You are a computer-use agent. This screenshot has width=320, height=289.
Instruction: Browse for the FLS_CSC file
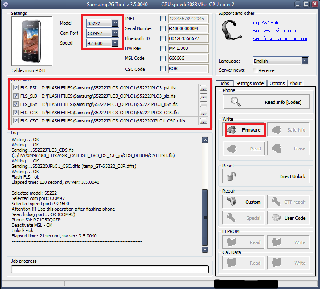203,121
